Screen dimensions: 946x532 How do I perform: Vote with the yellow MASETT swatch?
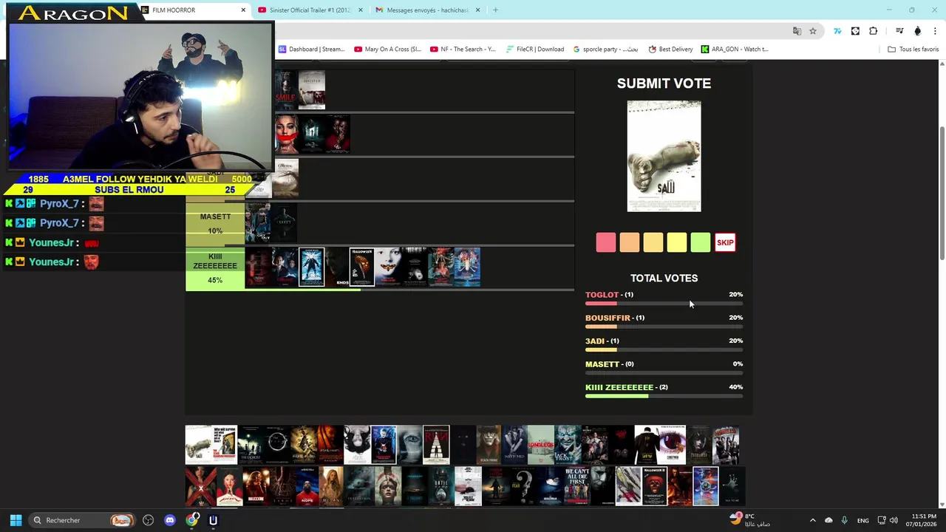tap(677, 242)
